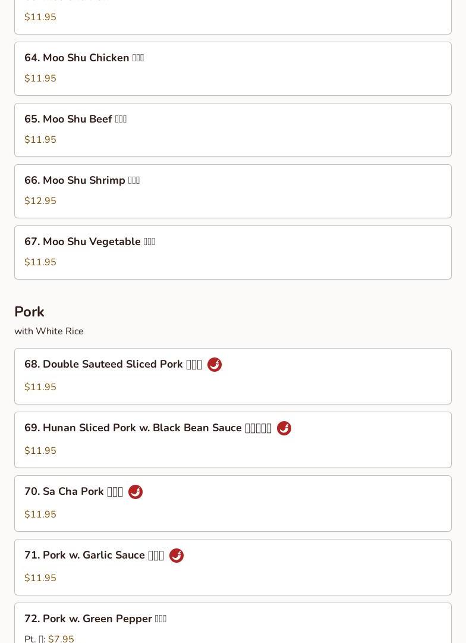Click the 'with White Rice' subtitle
This screenshot has width=466, height=643.
[49, 331]
